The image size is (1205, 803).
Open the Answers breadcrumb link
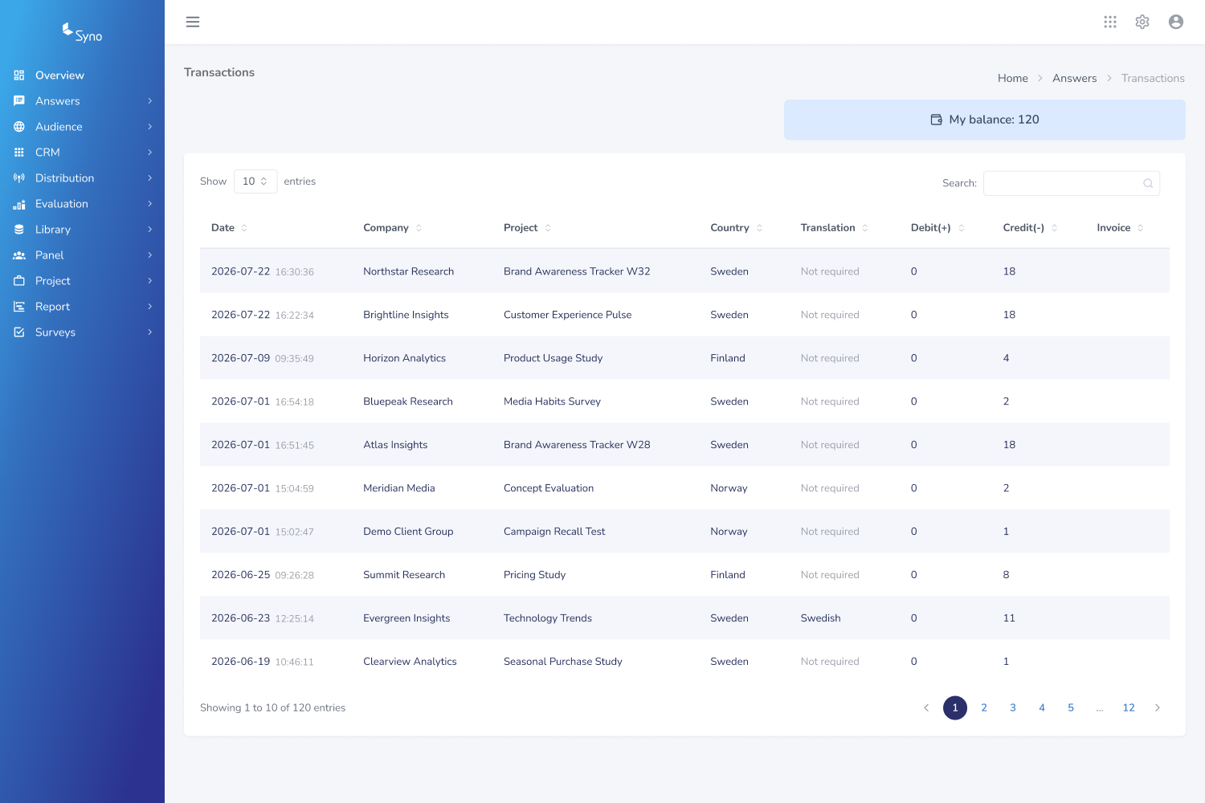pos(1075,78)
